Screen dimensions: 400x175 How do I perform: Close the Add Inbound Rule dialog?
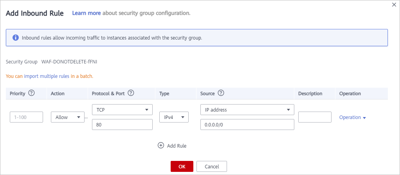coord(394,4)
